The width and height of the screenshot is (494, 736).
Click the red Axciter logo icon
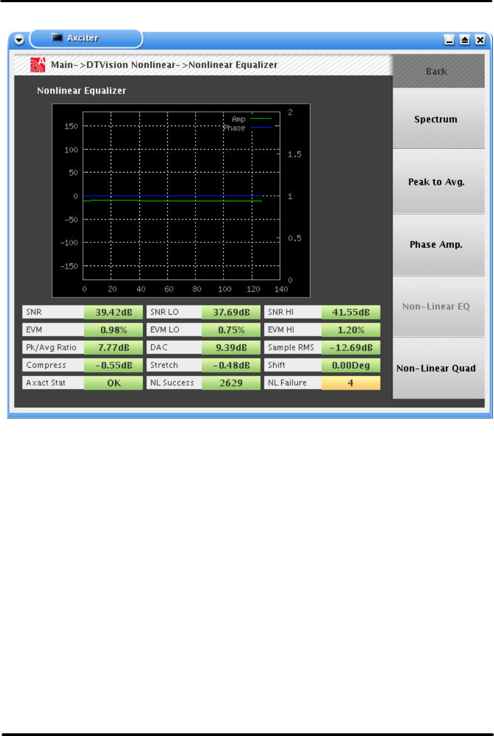click(38, 65)
